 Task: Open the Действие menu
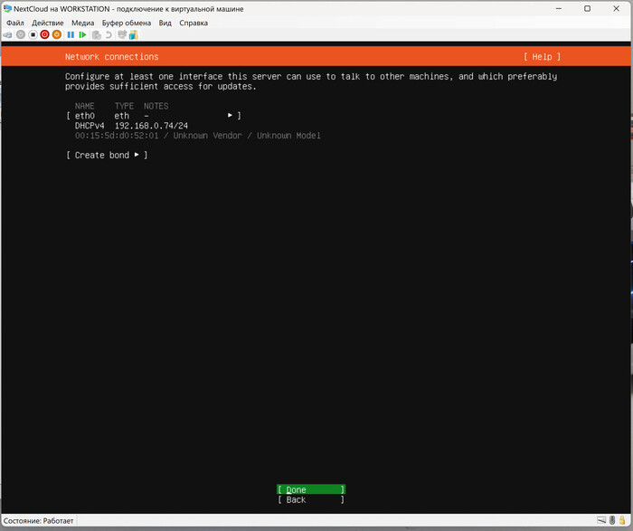[48, 23]
